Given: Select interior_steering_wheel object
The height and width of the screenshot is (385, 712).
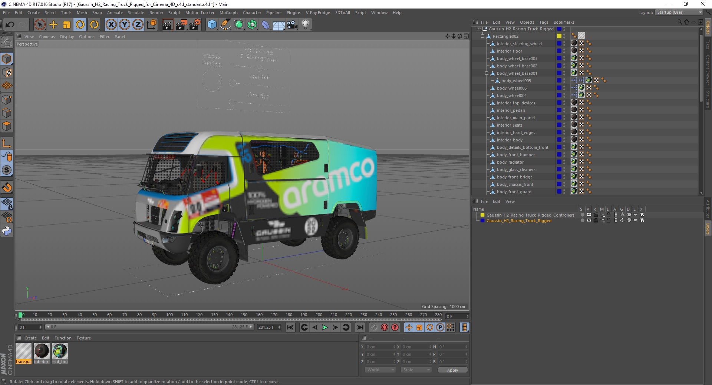Looking at the screenshot, I should click(519, 44).
